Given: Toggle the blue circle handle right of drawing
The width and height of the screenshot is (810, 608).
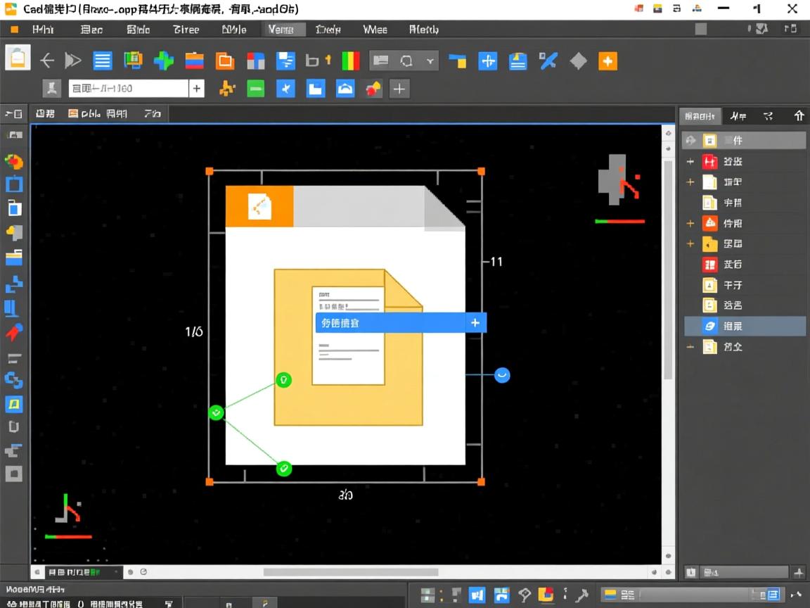Looking at the screenshot, I should (x=502, y=375).
